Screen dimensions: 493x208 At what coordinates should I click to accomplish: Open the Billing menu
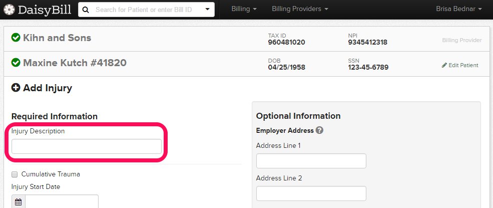coord(244,9)
